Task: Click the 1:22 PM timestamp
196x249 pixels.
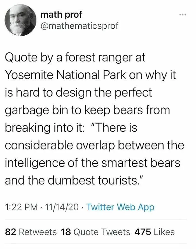Action: pyautogui.click(x=21, y=207)
